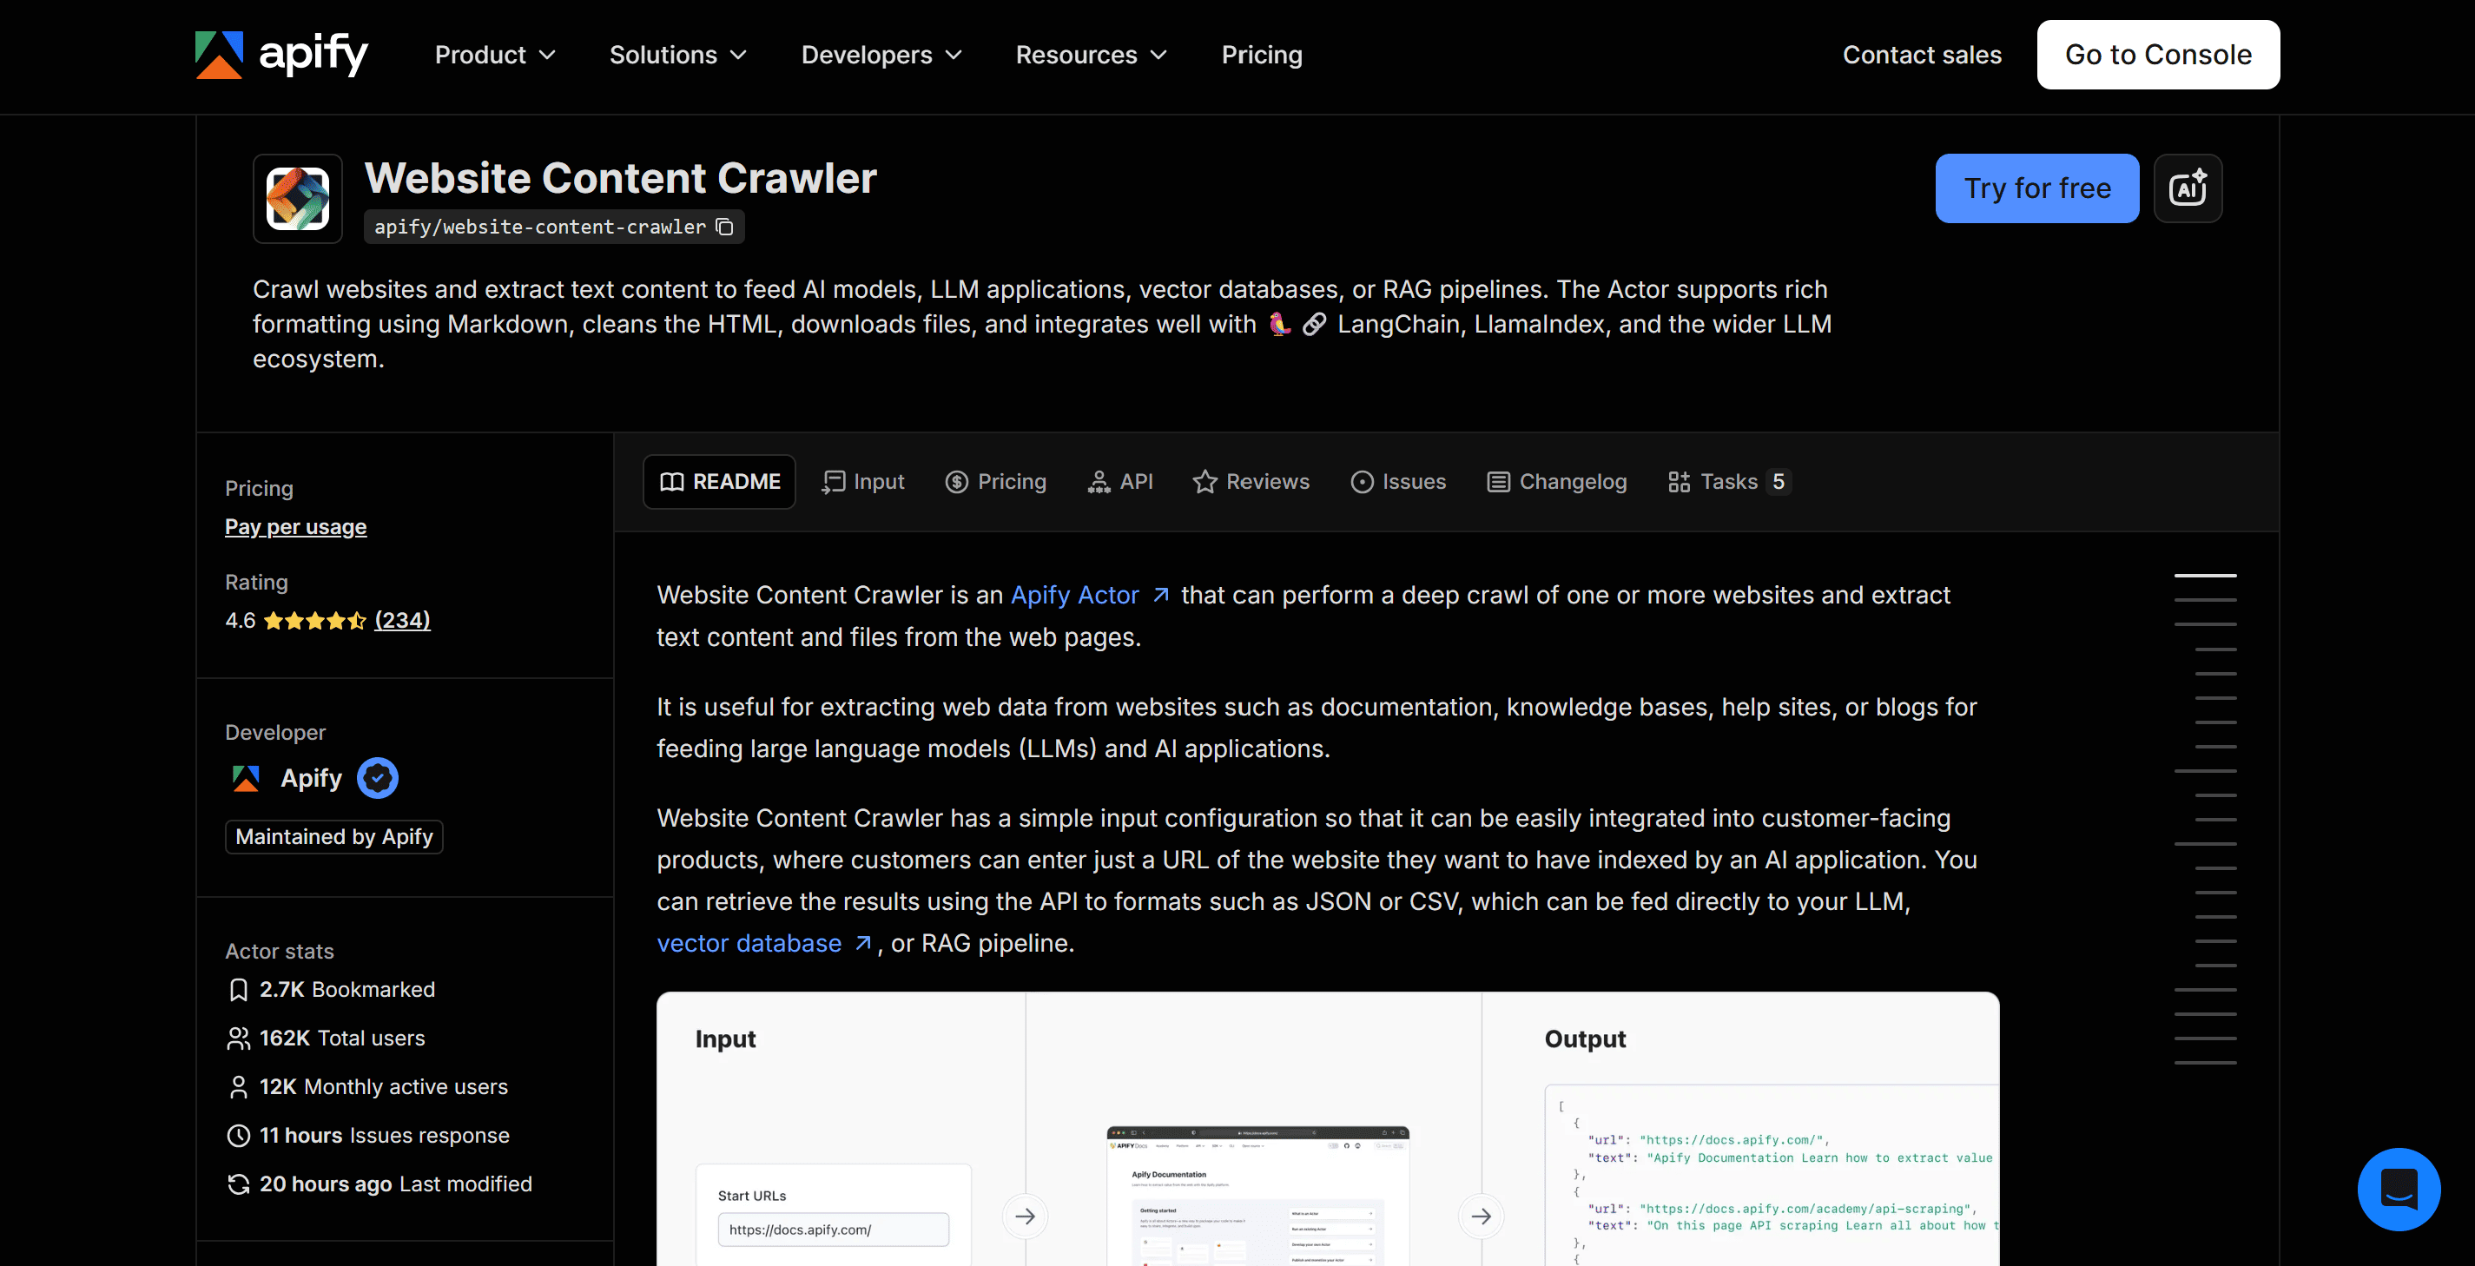Open the Issues tab

pyautogui.click(x=1398, y=481)
